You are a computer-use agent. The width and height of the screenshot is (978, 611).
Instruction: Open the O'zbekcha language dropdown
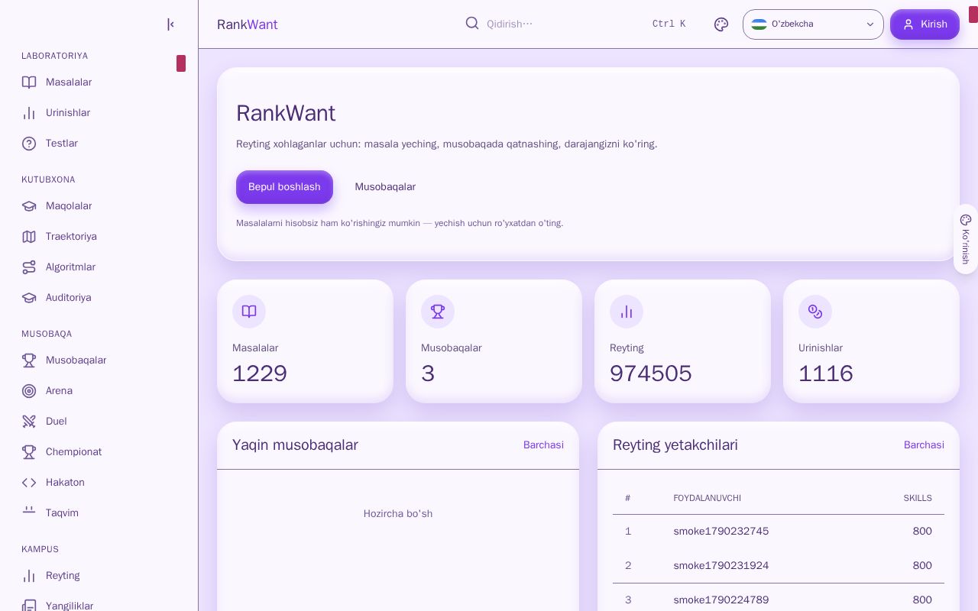pyautogui.click(x=813, y=24)
